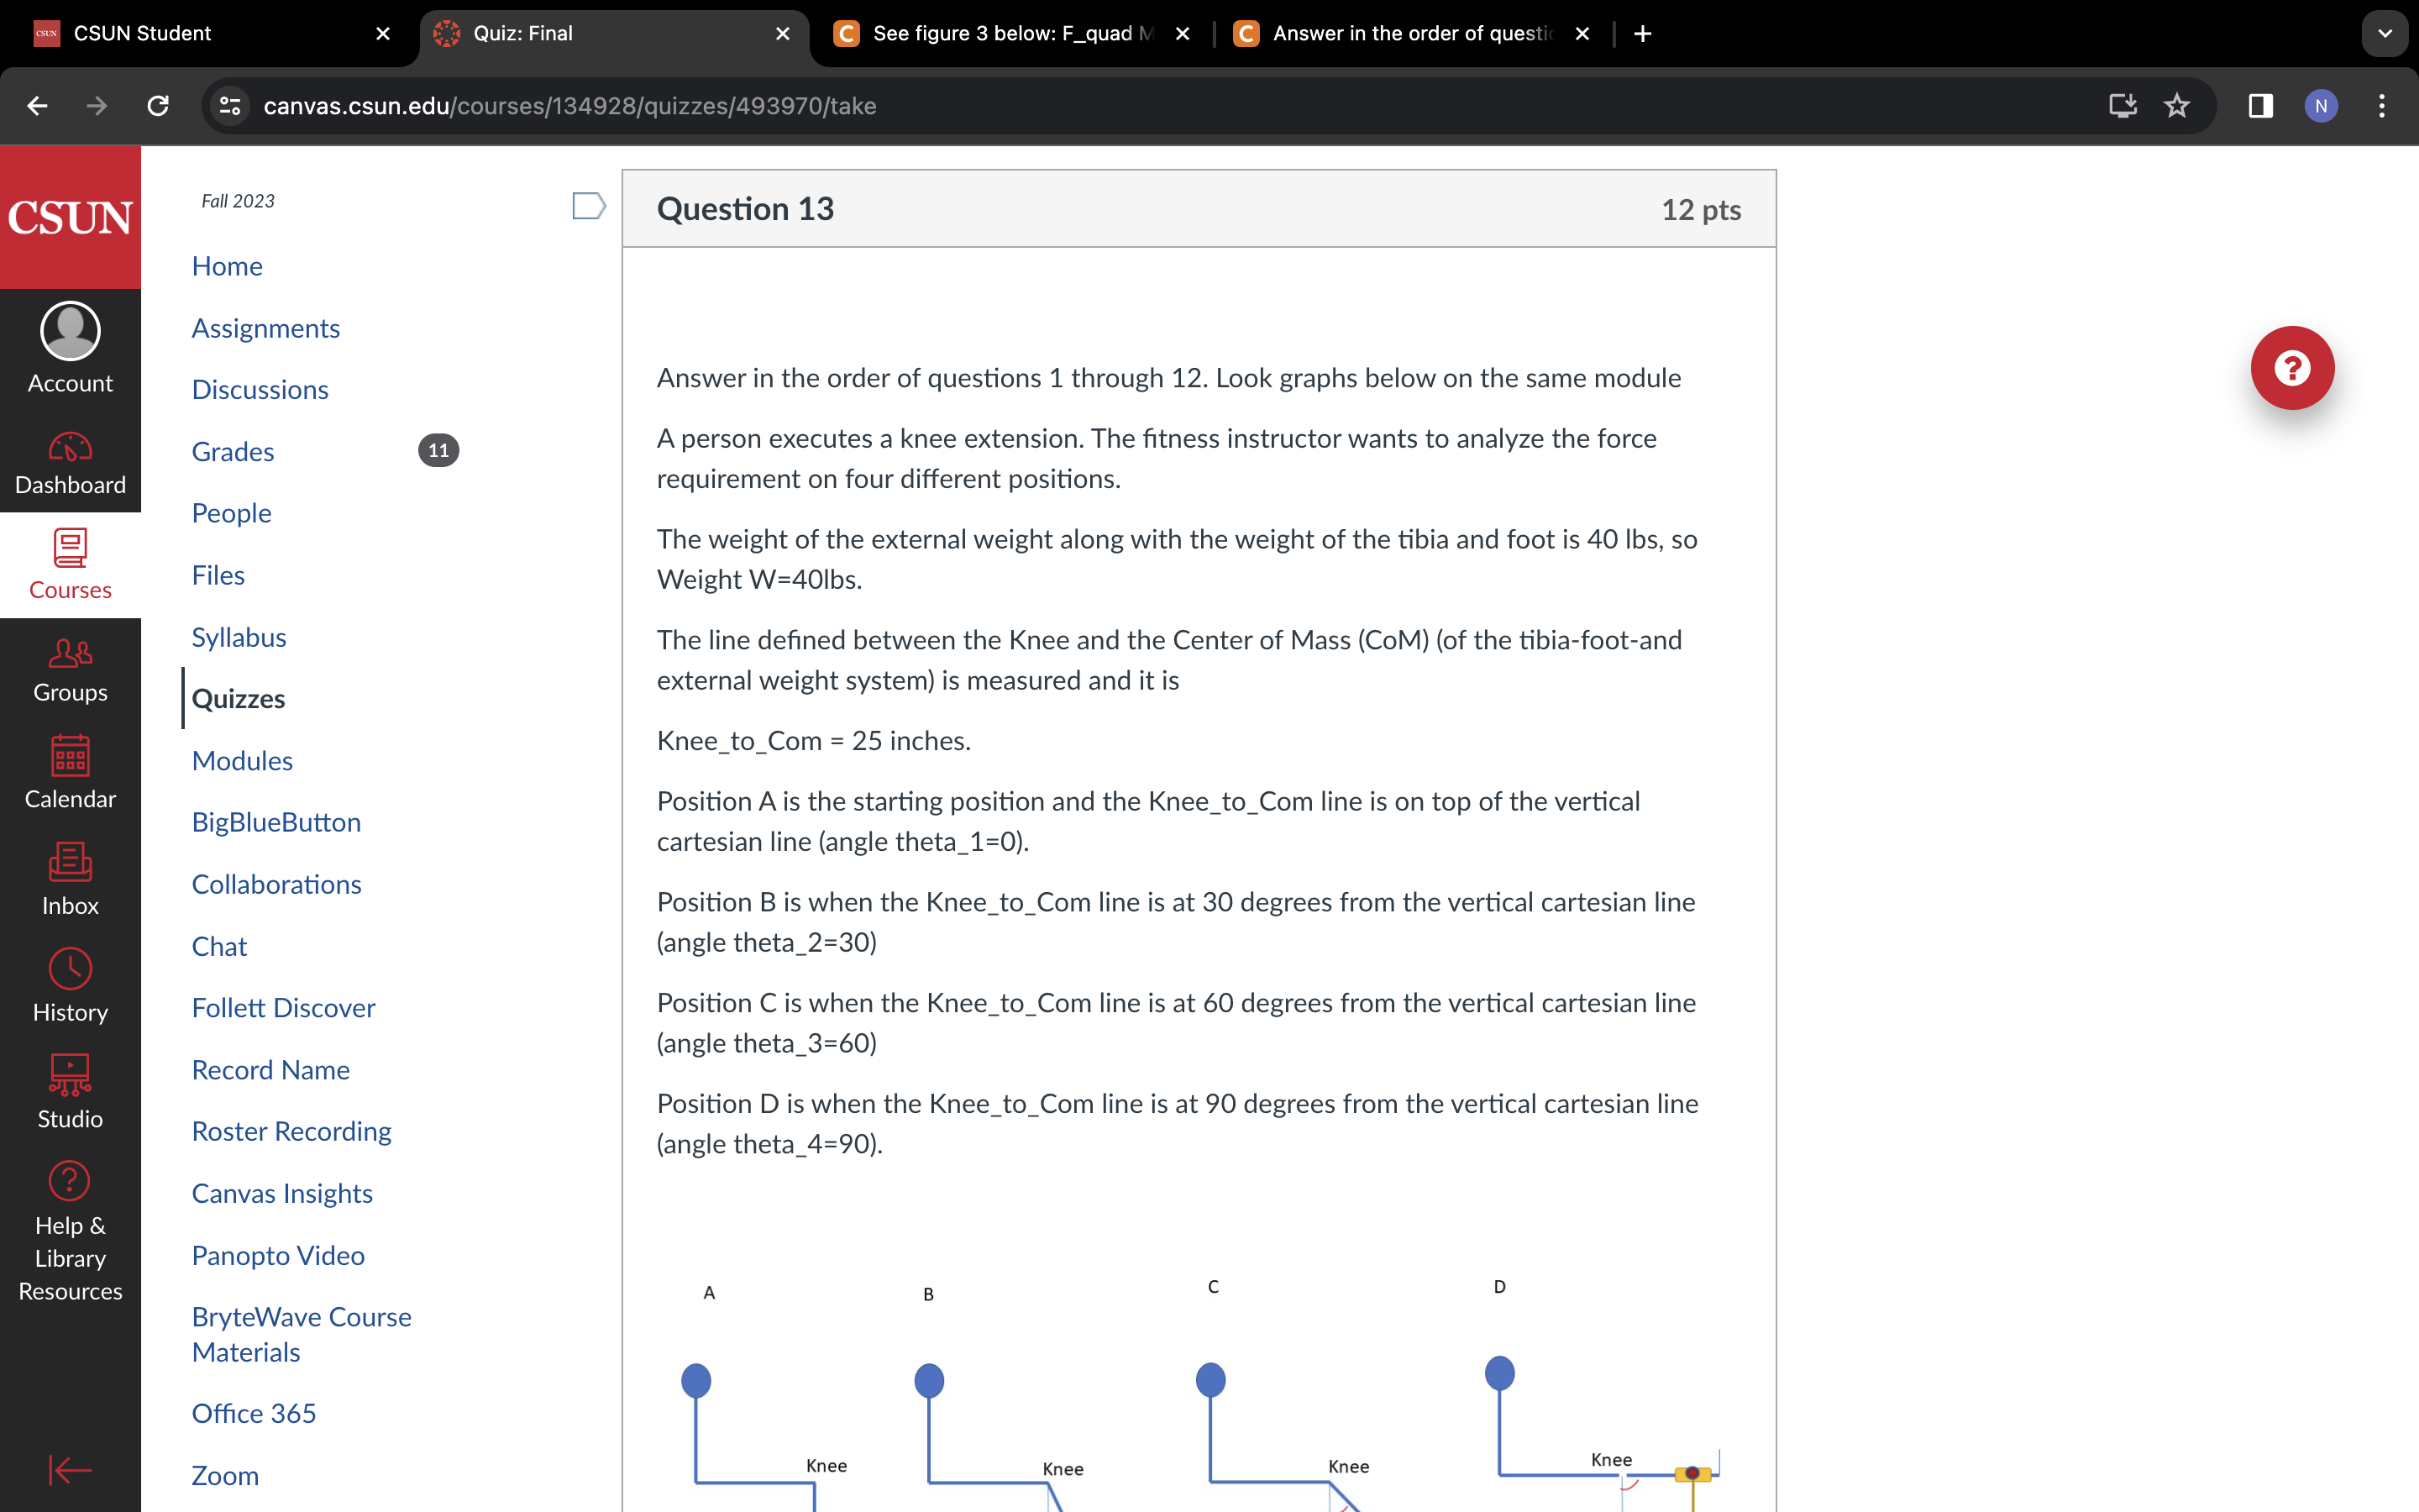Screen dimensions: 2419x1512
Task: Open the tab search chevron at top right
Action: (x=2385, y=33)
